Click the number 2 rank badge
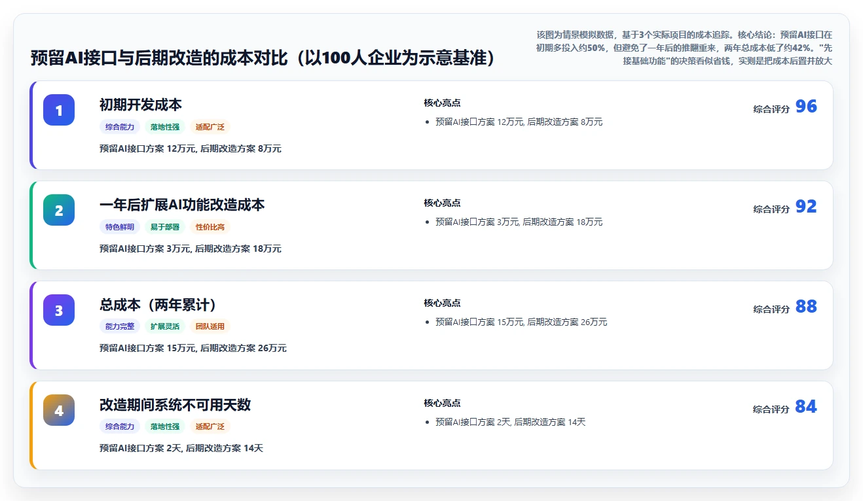 pos(59,210)
